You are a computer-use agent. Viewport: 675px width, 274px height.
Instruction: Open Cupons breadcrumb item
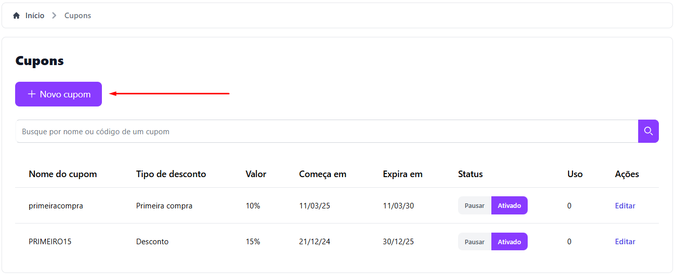point(78,16)
